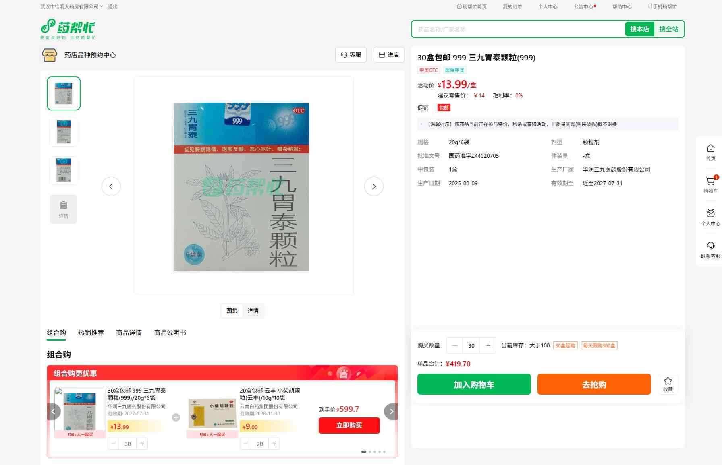The image size is (722, 465).
Task: Switch image viewer to 详情 mode
Action: pyautogui.click(x=253, y=311)
